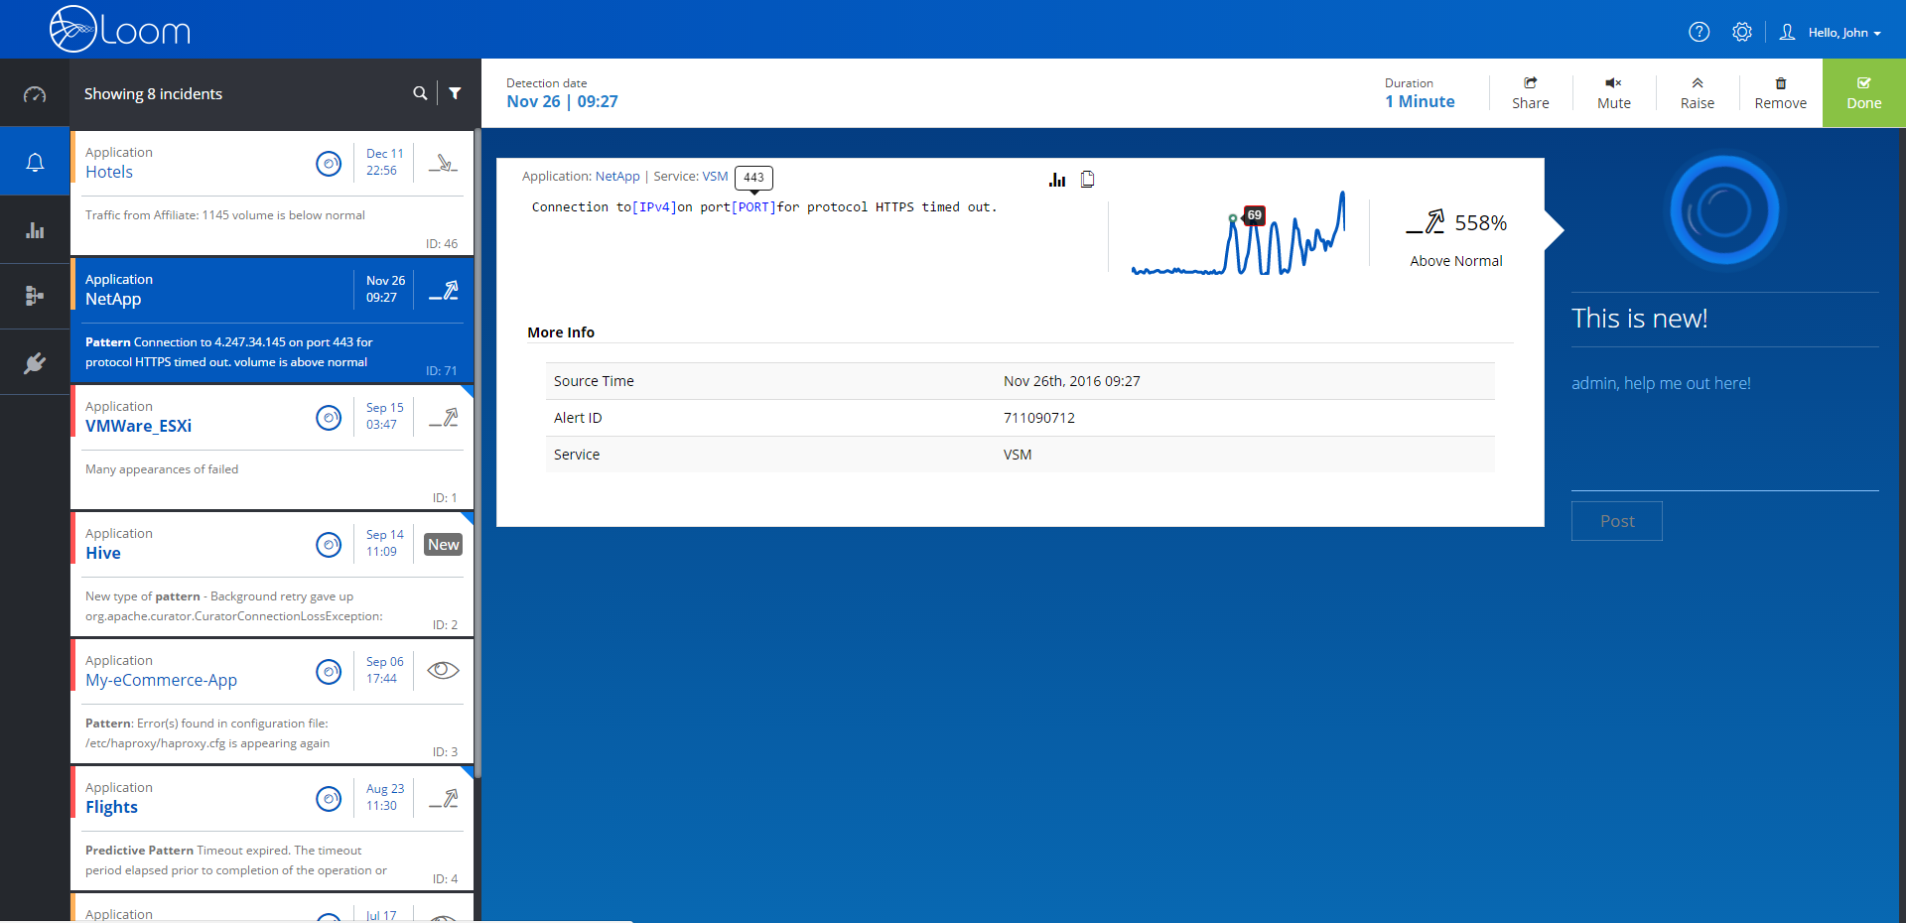
Task: Open the topology sidebar icon
Action: click(x=35, y=296)
